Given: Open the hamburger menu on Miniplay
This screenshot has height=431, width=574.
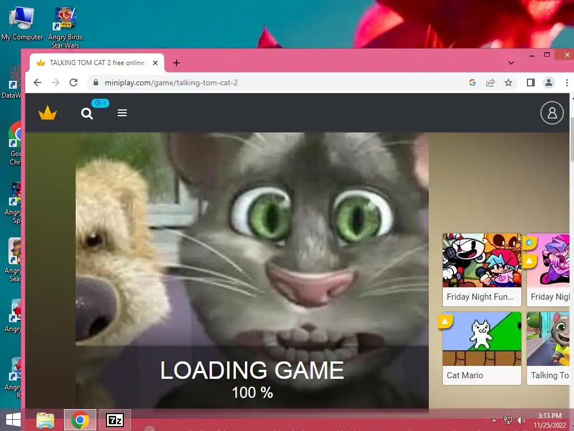Looking at the screenshot, I should 122,113.
